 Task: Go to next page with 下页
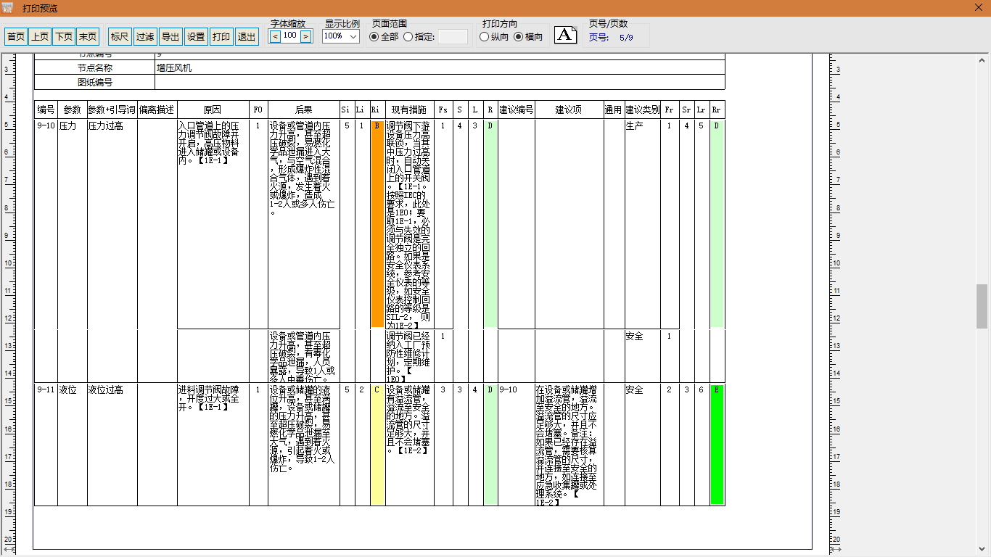coord(64,37)
